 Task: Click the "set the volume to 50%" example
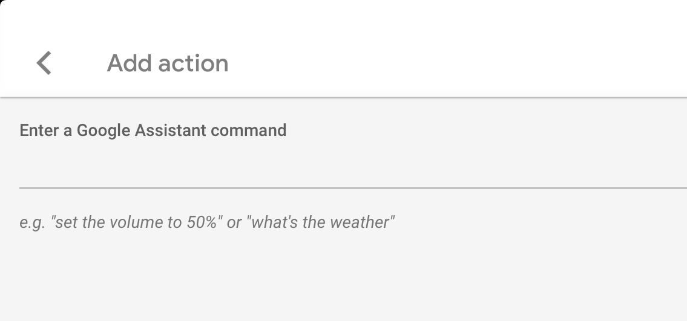137,222
